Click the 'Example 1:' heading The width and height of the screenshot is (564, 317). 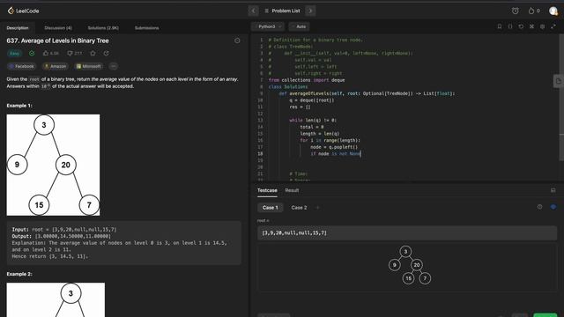coord(19,106)
